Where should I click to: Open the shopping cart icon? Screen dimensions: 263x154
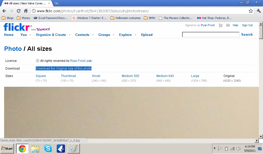[x=220, y=25]
